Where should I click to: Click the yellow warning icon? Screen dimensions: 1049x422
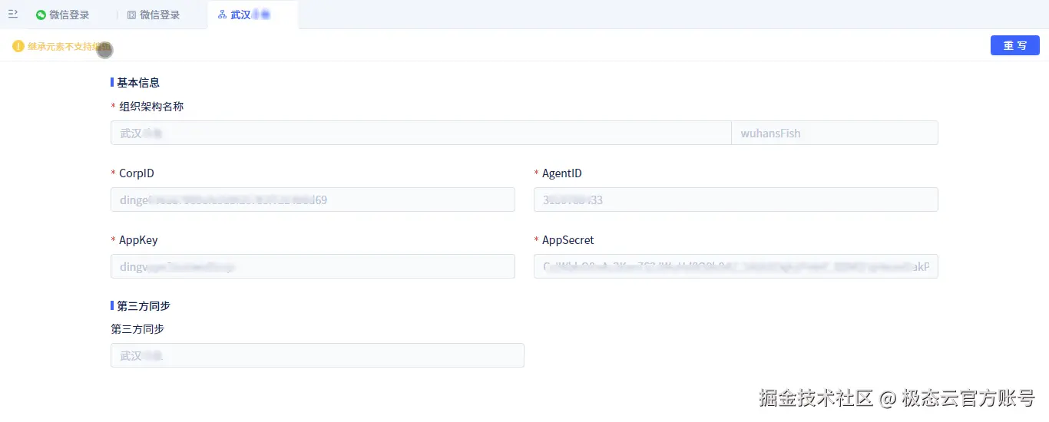(x=18, y=46)
